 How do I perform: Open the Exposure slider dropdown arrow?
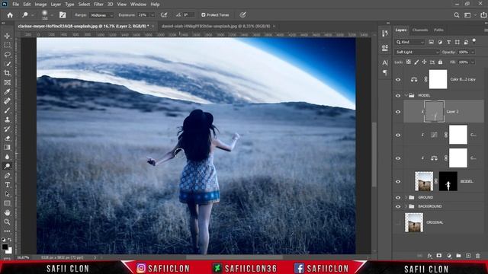[x=152, y=15]
